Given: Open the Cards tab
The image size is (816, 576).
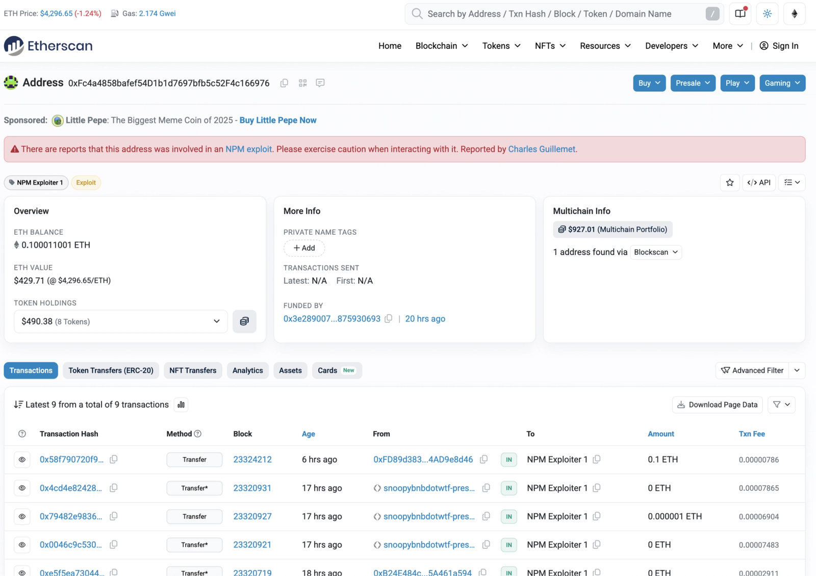Looking at the screenshot, I should click(x=337, y=370).
